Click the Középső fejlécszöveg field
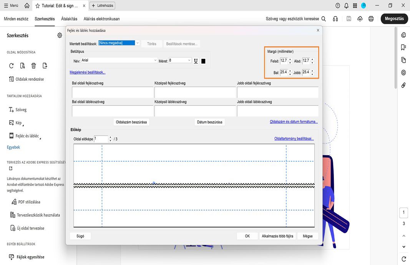Viewport: 410px width, 265px height. click(x=195, y=92)
